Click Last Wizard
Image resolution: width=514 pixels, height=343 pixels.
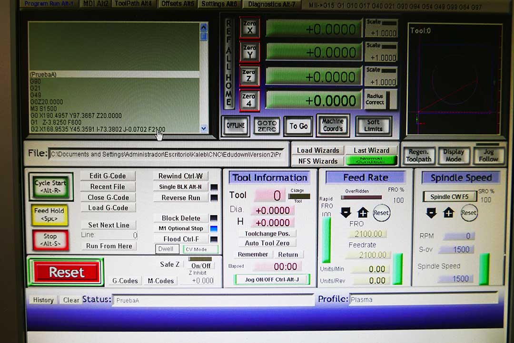pyautogui.click(x=371, y=150)
